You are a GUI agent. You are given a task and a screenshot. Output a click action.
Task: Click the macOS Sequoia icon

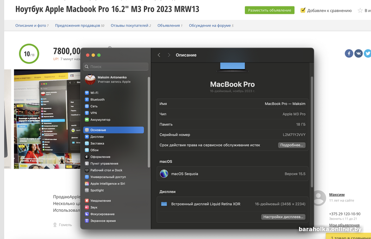click(164, 174)
